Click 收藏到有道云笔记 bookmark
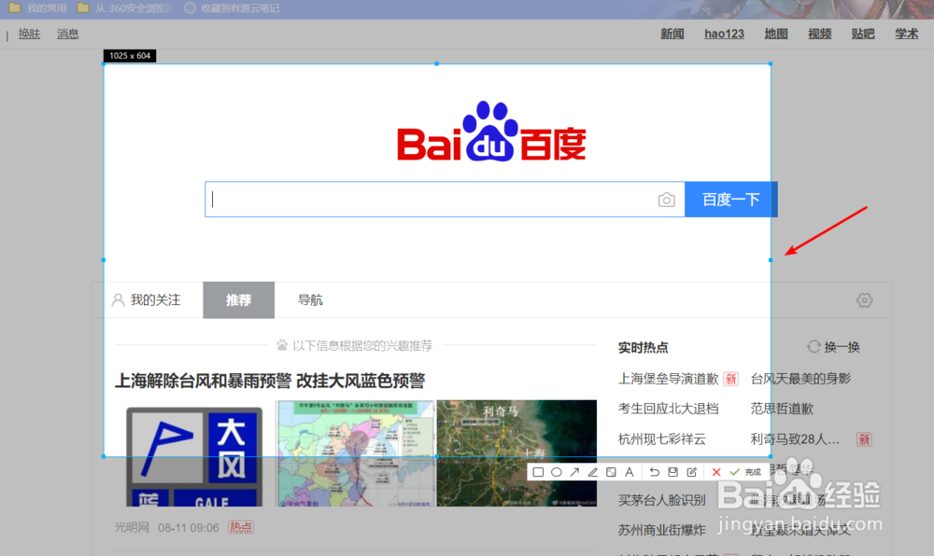The height and width of the screenshot is (556, 934). [232, 8]
